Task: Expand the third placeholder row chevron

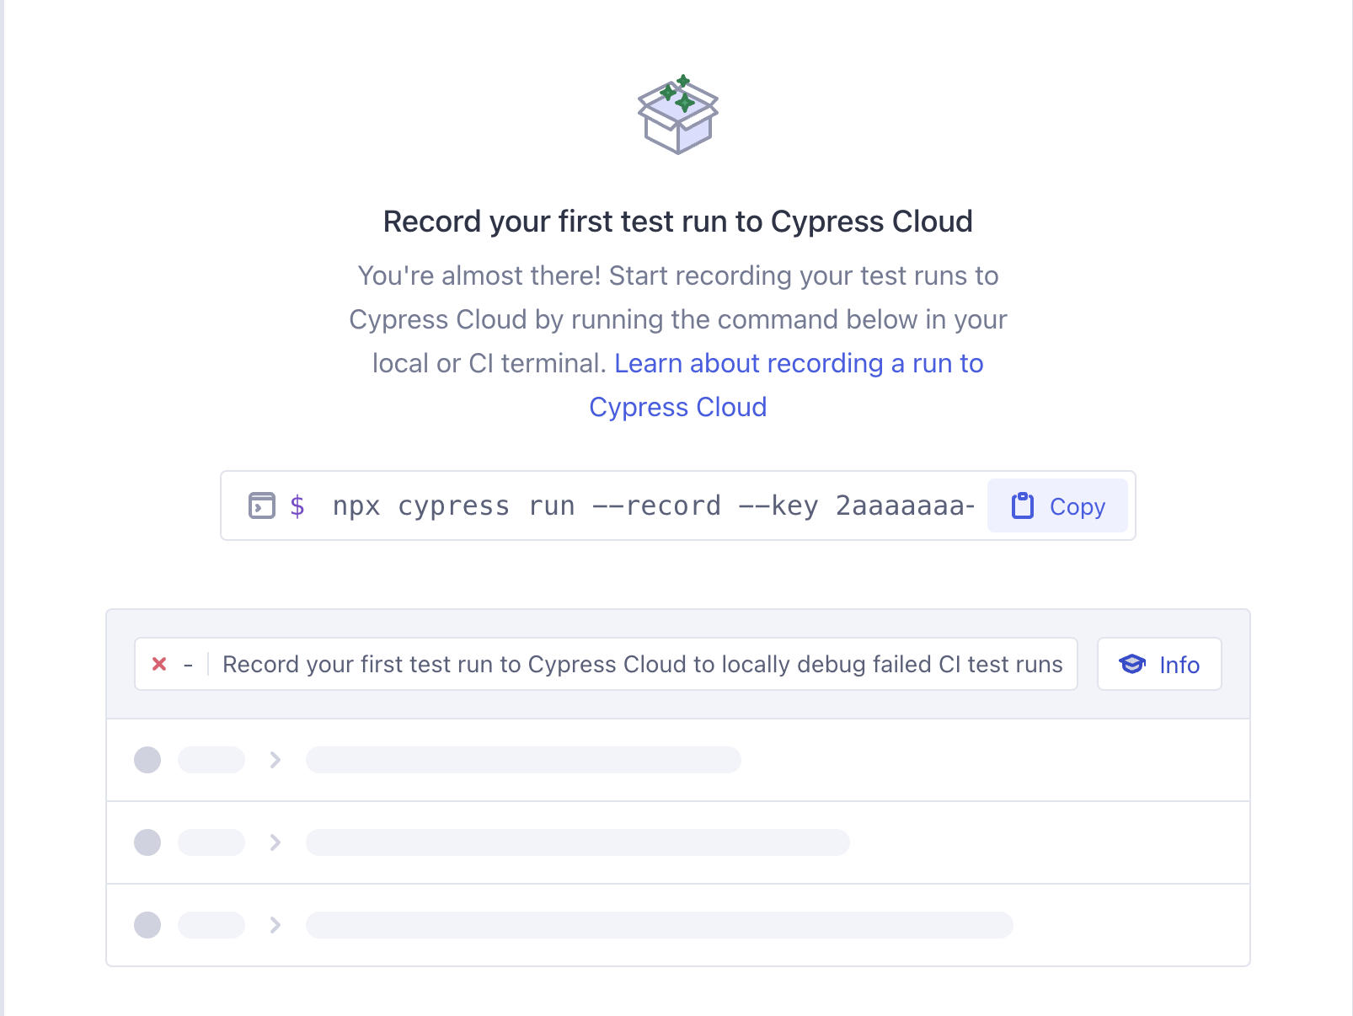Action: pyautogui.click(x=275, y=925)
